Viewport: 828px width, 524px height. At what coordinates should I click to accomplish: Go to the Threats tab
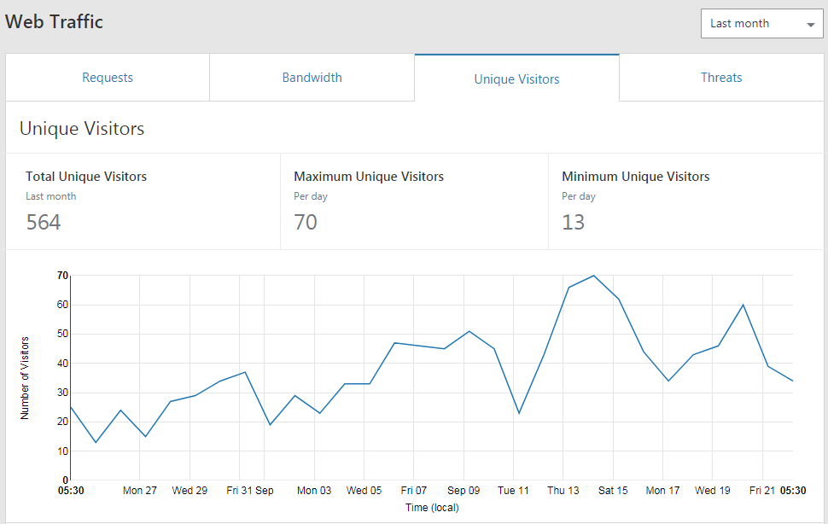tap(721, 78)
